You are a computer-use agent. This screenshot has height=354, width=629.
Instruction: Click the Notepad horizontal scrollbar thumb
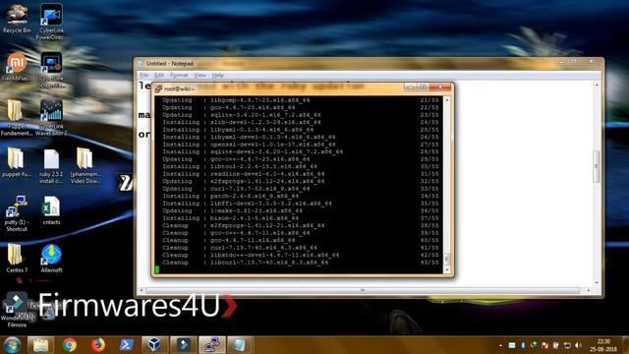(x=363, y=290)
